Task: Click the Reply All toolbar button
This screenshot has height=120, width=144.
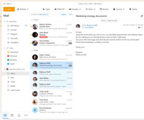Action: (59, 9)
